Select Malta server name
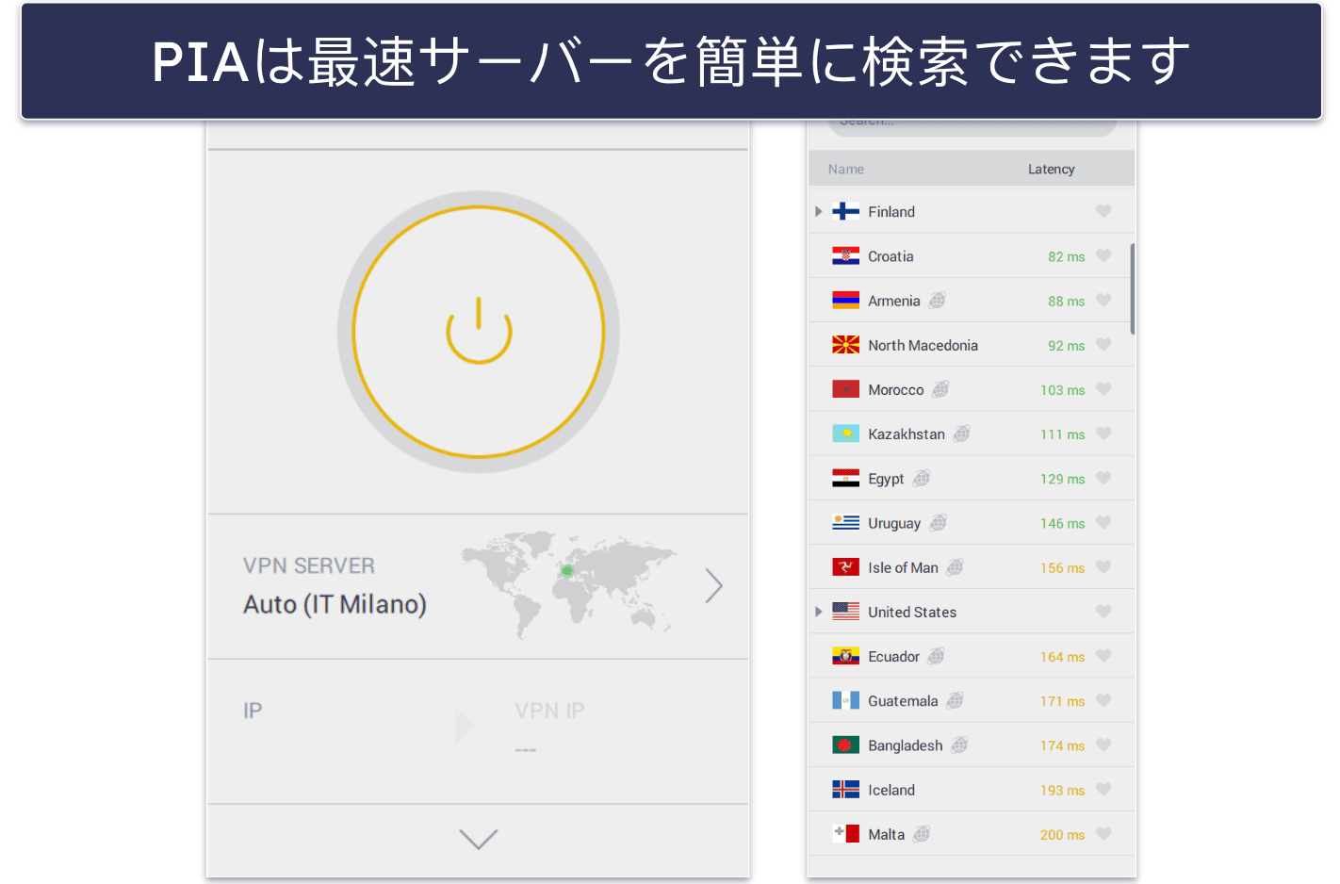Image resolution: width=1340 pixels, height=884 pixels. [886, 834]
